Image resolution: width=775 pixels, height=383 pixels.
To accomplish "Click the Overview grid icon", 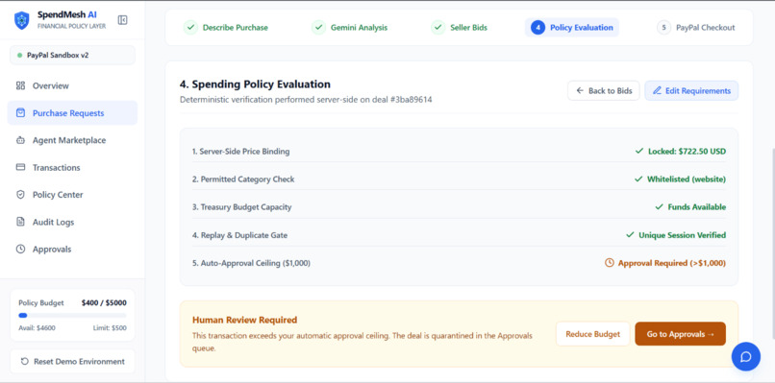I will (x=20, y=85).
